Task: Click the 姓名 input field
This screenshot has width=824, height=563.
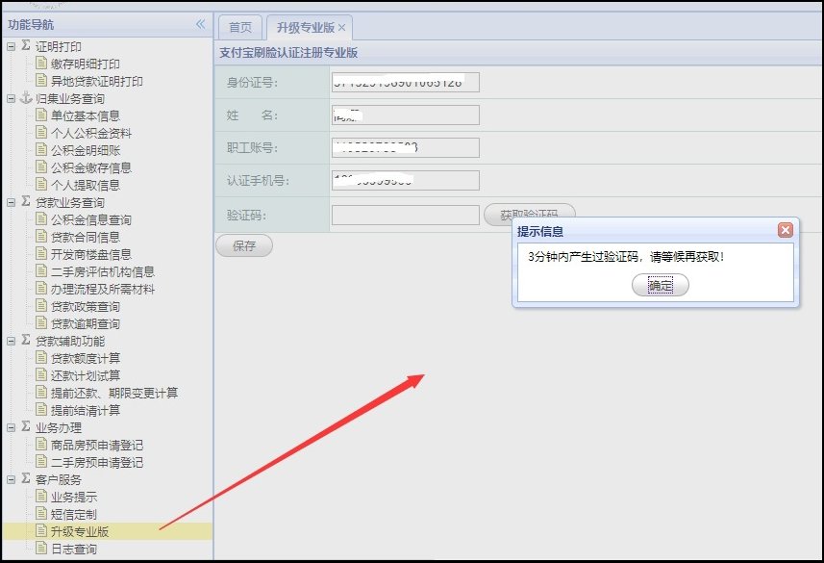Action: (x=405, y=115)
